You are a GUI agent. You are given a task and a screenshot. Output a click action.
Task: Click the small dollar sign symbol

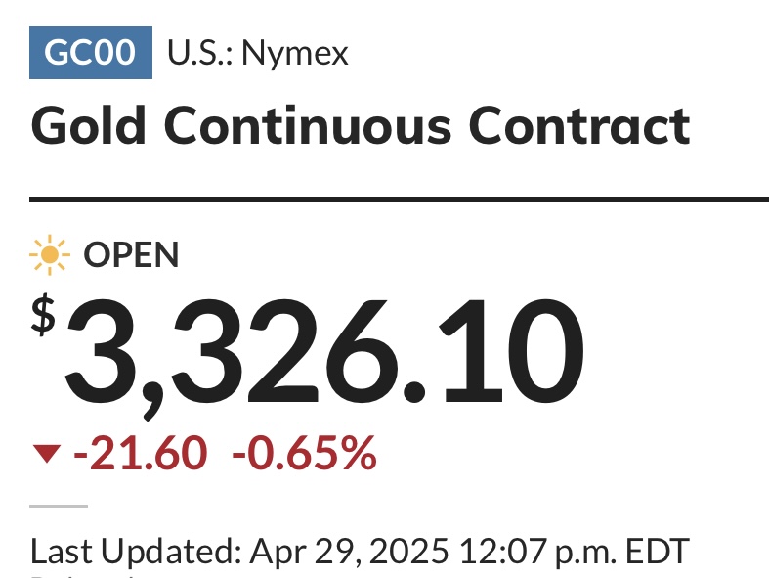coord(43,315)
